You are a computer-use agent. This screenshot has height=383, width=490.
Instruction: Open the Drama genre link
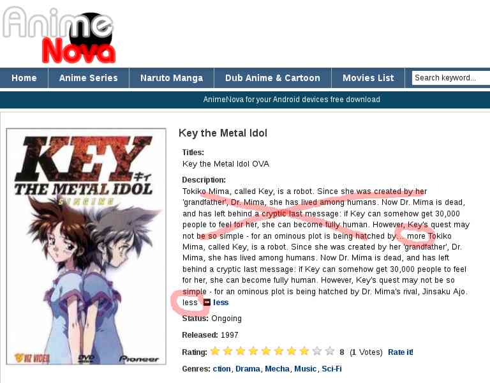click(x=248, y=369)
